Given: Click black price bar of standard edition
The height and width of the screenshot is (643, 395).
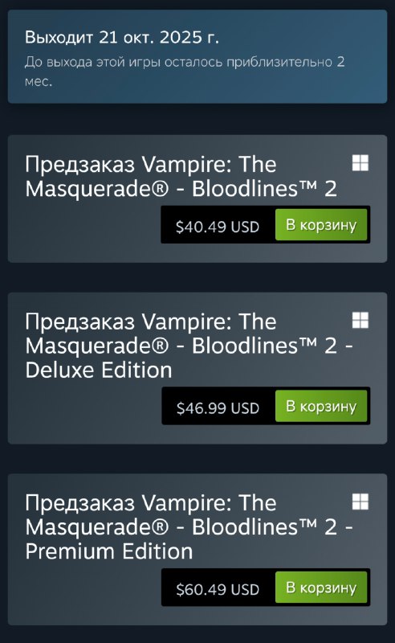Looking at the screenshot, I should pyautogui.click(x=266, y=225).
